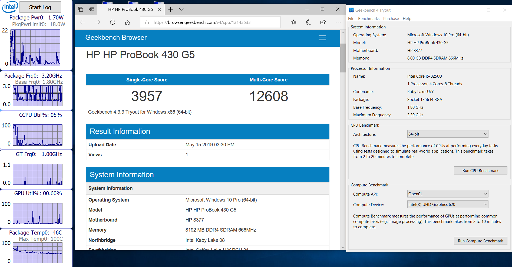Click the Package Pwr0 graph
512x267 pixels.
(x=35, y=48)
